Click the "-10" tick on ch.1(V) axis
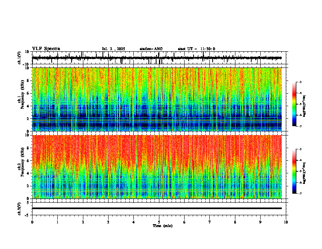The image size is (322, 249). tap(26, 64)
